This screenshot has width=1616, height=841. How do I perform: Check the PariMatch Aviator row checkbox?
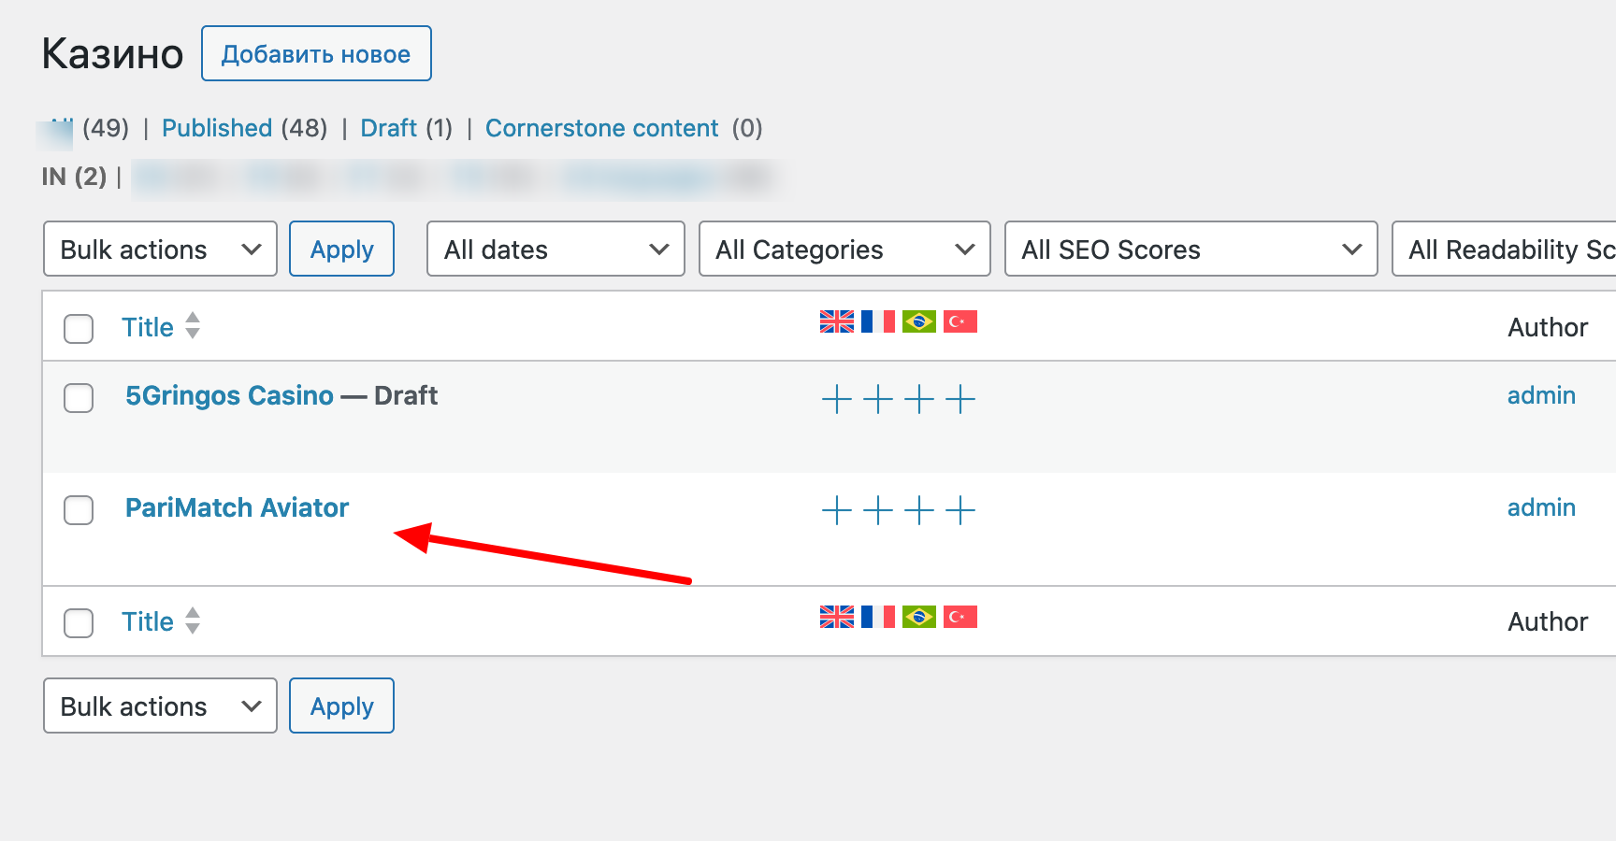[79, 510]
